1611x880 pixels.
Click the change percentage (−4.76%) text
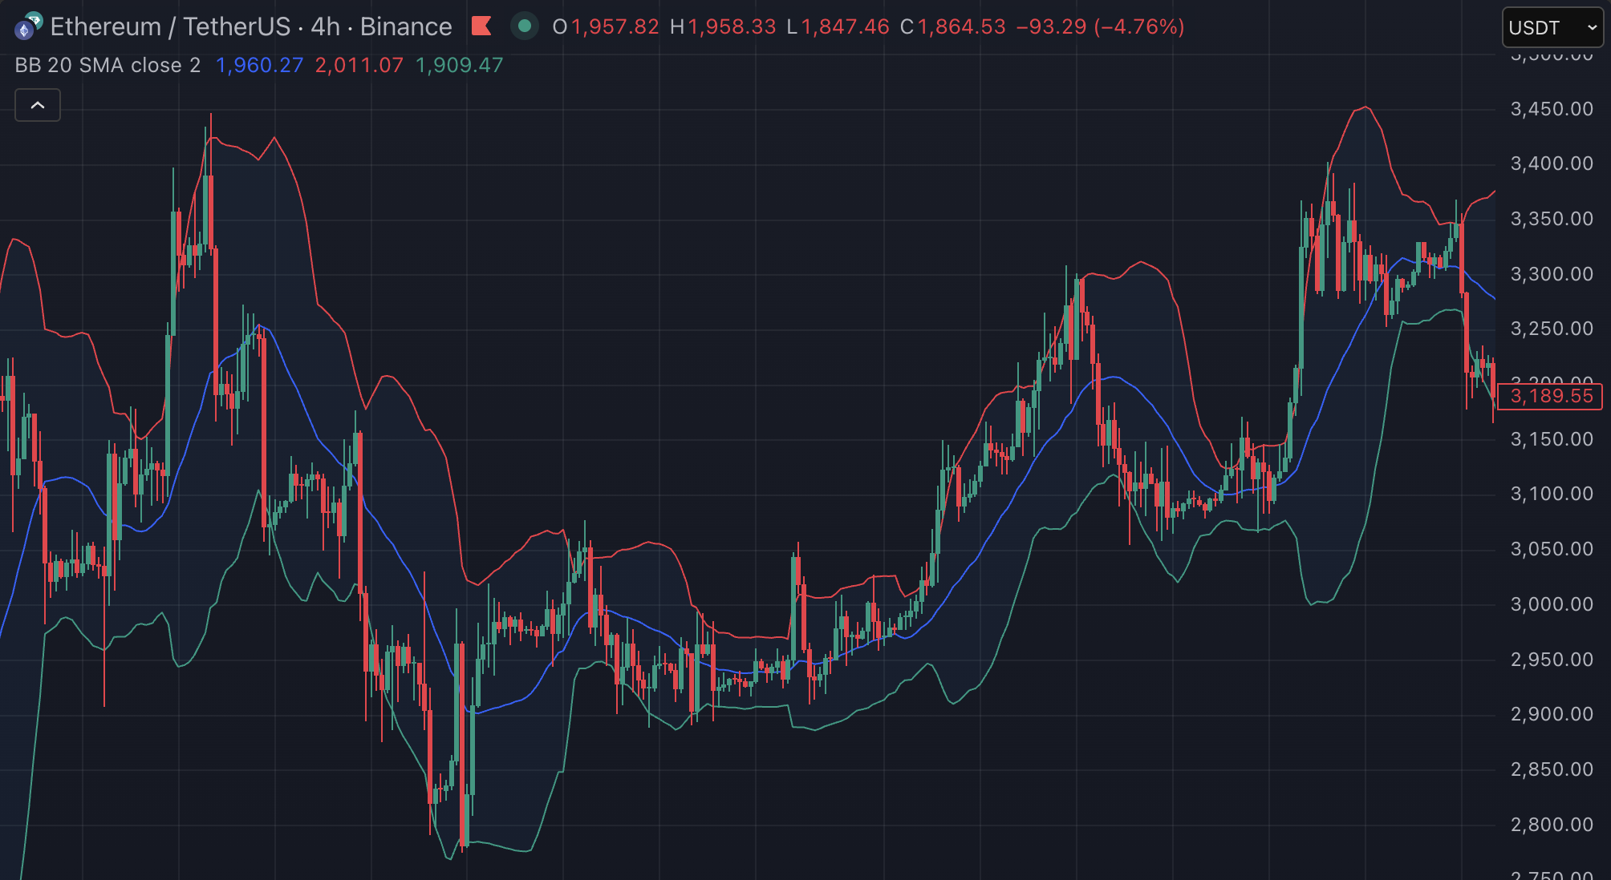pyautogui.click(x=1138, y=26)
